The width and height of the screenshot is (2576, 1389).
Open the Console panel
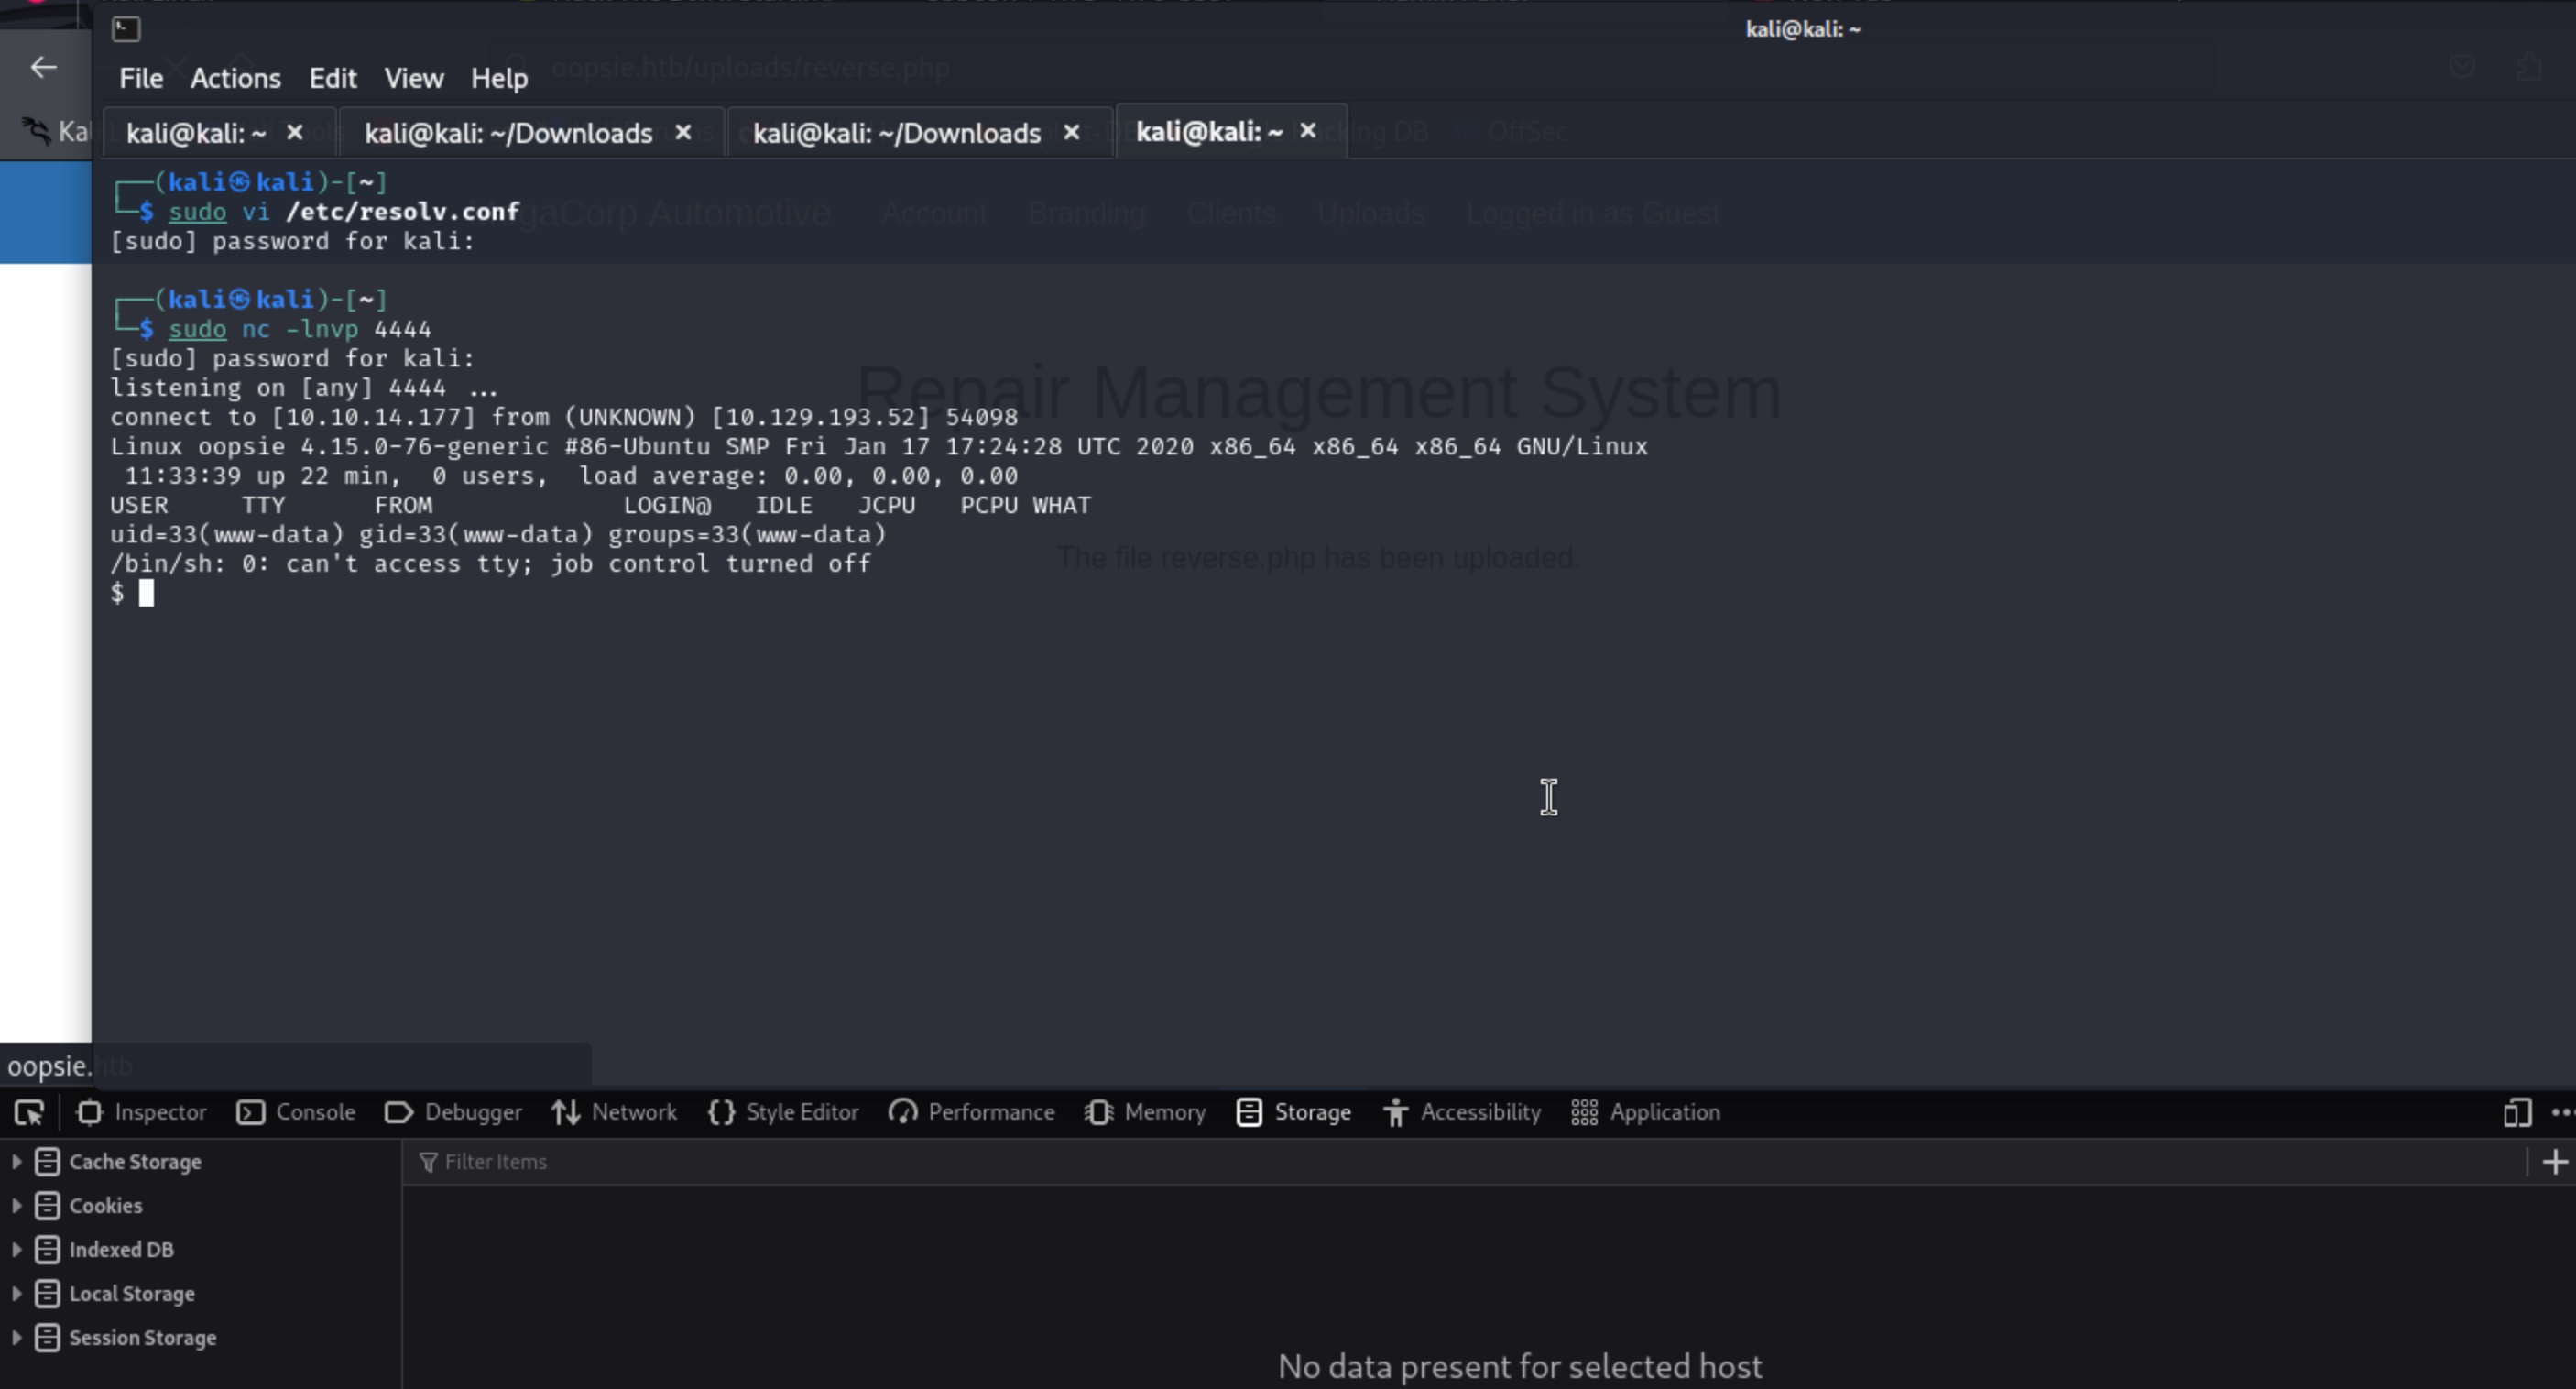296,1113
